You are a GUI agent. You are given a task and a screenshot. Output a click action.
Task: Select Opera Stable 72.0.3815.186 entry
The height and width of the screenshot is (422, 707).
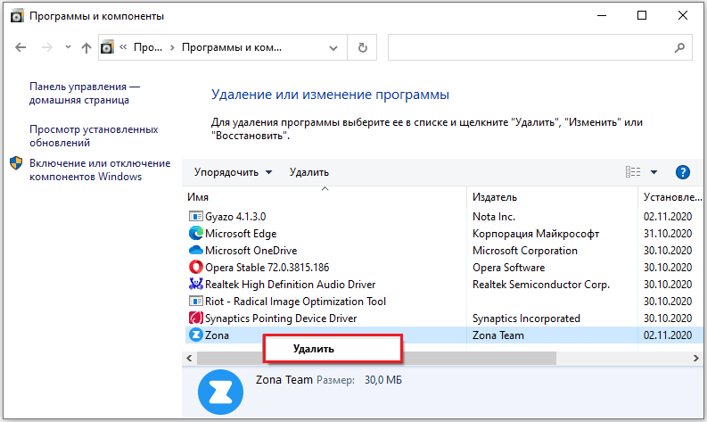coord(267,268)
